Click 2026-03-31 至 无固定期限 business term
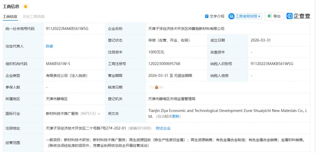Viewport: 316px width, 153px height. point(170,76)
